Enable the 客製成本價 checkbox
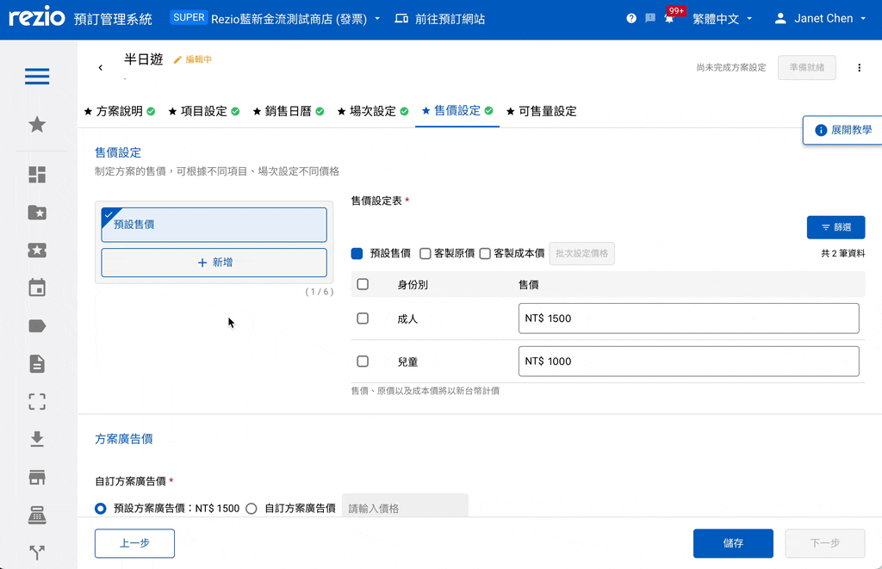Viewport: 882px width, 569px height. coord(485,254)
